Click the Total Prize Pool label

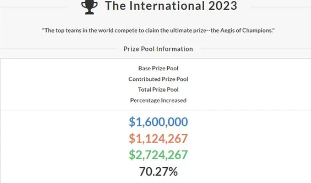pos(158,90)
